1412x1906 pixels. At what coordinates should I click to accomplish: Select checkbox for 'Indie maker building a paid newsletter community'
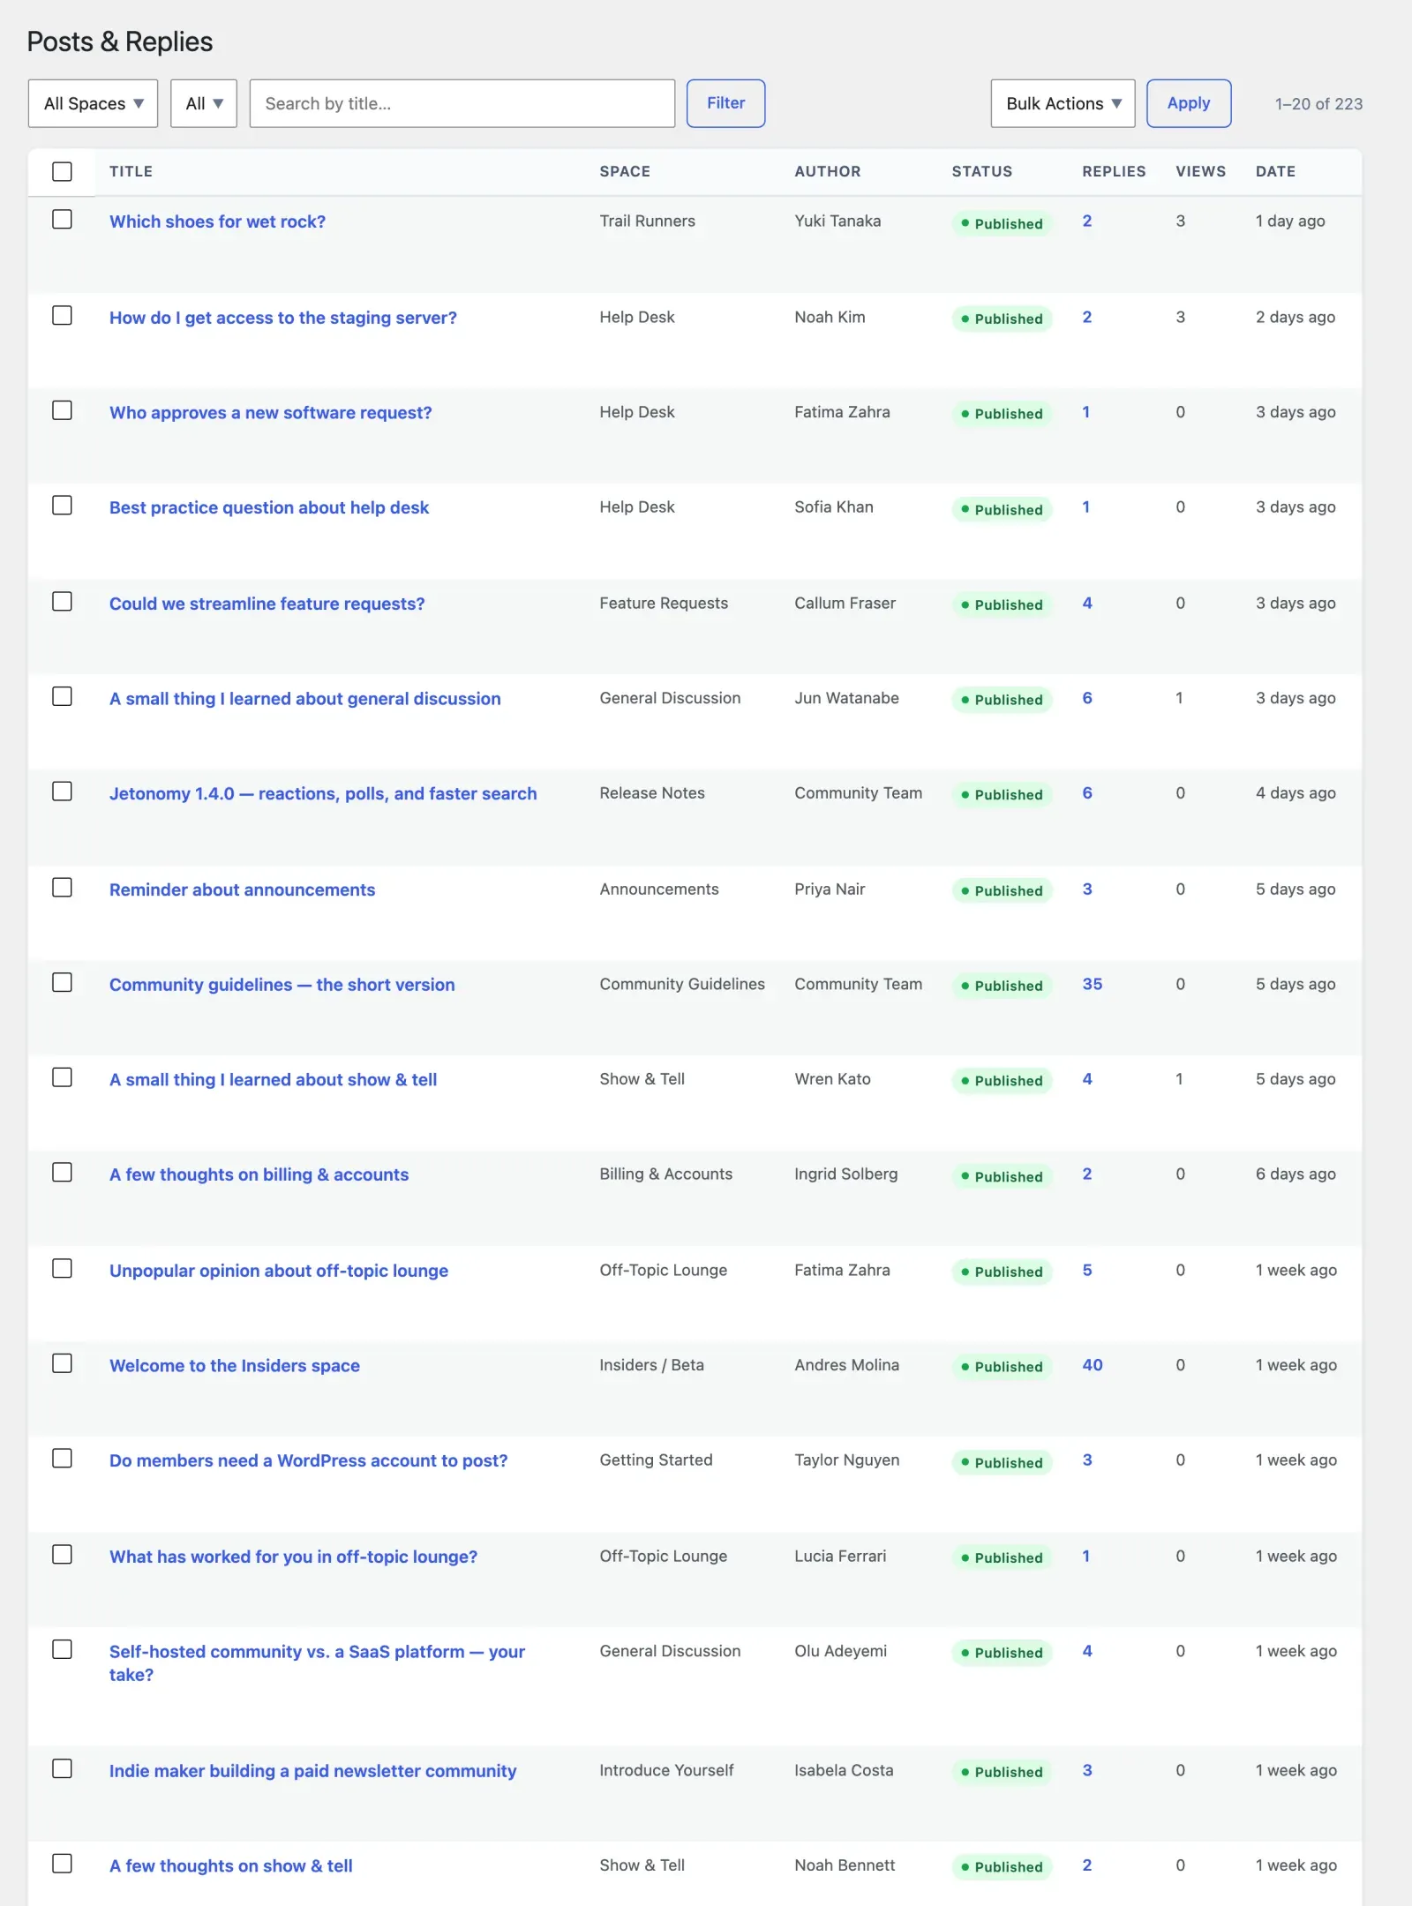(x=62, y=1769)
